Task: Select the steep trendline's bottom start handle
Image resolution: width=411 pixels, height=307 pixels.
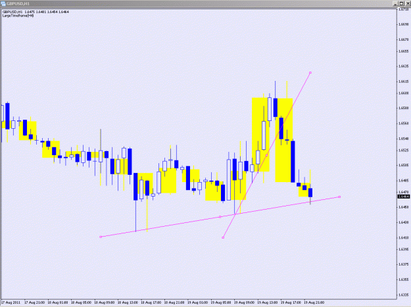Action: [223, 237]
